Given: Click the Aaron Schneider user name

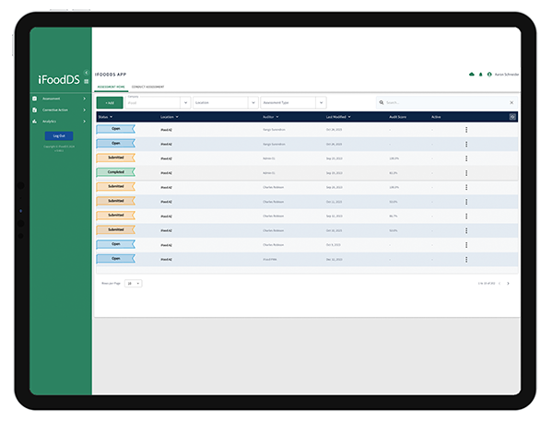Looking at the screenshot, I should 507,75.
